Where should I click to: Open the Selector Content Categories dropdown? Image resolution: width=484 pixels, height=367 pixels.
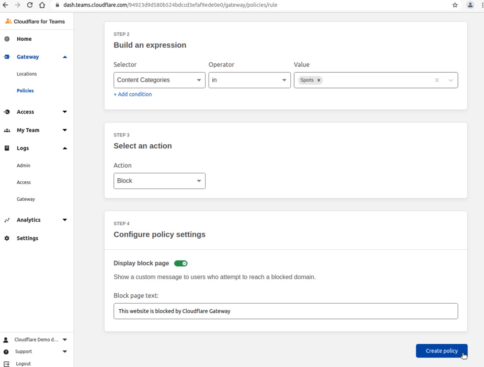click(159, 80)
